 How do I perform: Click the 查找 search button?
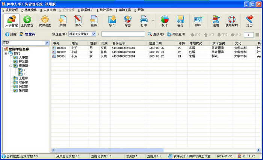click(x=156, y=34)
